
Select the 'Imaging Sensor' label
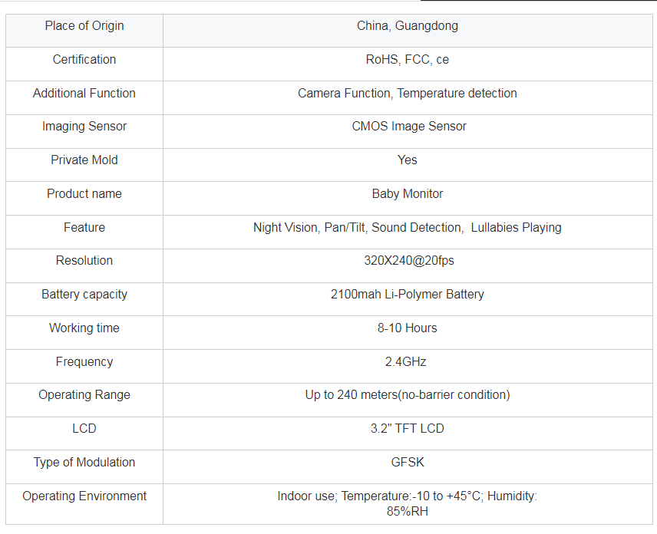[84, 127]
